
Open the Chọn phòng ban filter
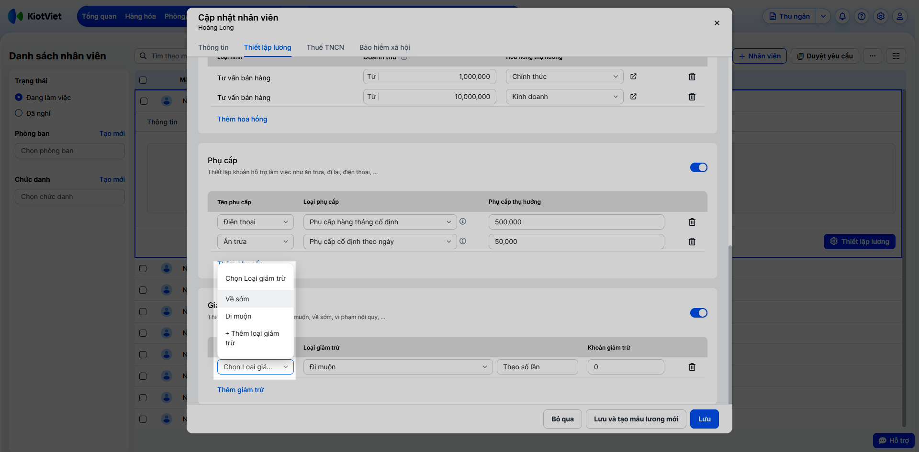(x=70, y=151)
